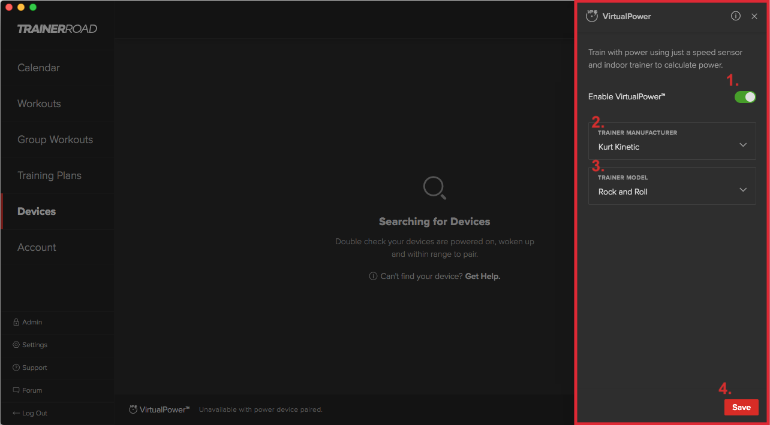Open Admin from the sidebar
Viewport: 770px width, 425px height.
pyautogui.click(x=32, y=322)
